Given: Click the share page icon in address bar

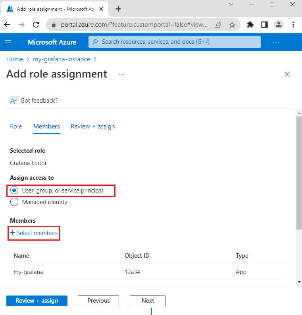Looking at the screenshot, I should coord(218,25).
